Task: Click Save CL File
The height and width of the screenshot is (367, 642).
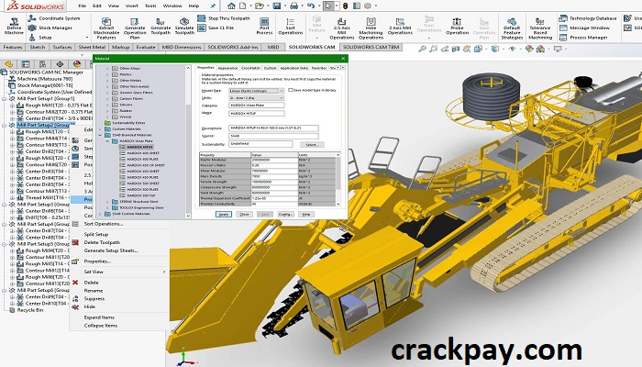Action: (216, 28)
